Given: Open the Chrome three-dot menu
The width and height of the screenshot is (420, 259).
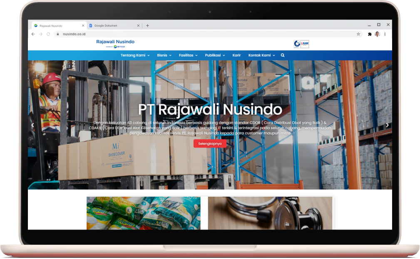Looking at the screenshot, I should tap(385, 34).
